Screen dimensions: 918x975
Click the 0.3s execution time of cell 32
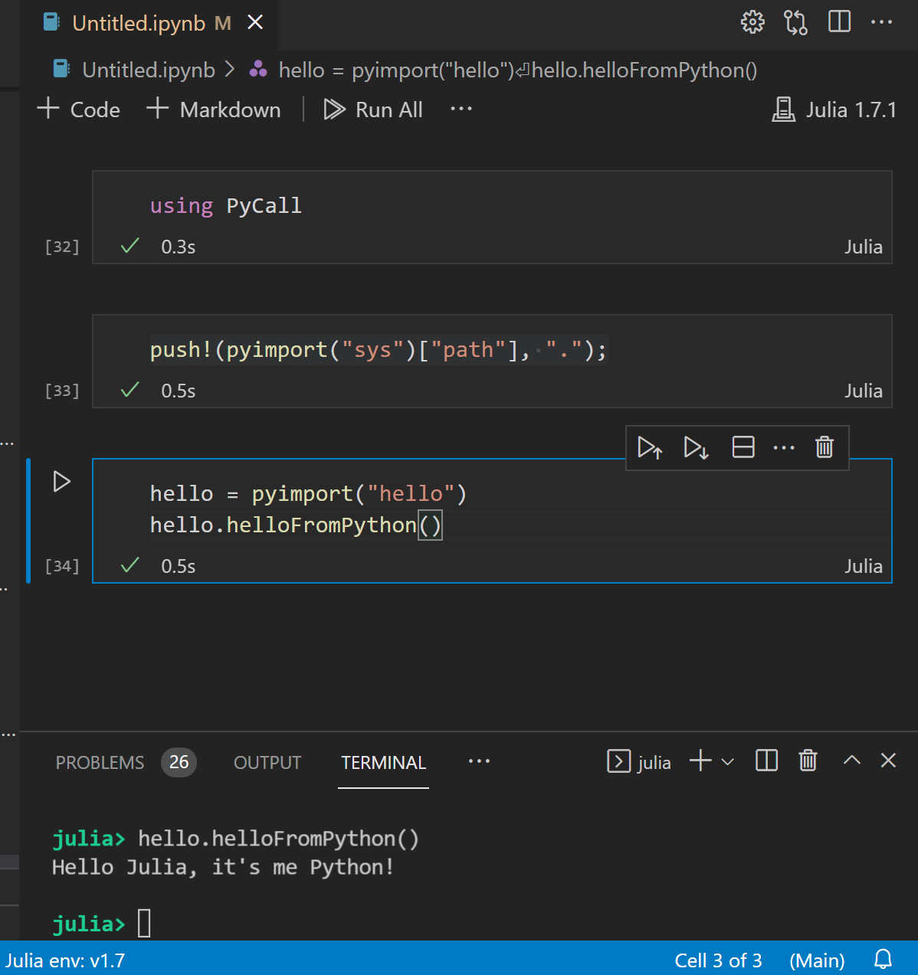[178, 247]
